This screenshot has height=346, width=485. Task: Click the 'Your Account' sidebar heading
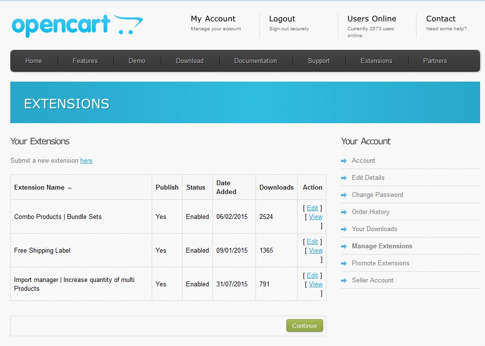(366, 141)
